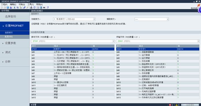Select the ZSW1 状态字1 table row
The width and height of the screenshot is (201, 106).
pos(158,49)
